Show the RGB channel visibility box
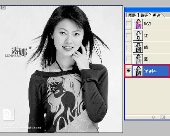This screenshot has height=136, width=170. [x=129, y=24]
